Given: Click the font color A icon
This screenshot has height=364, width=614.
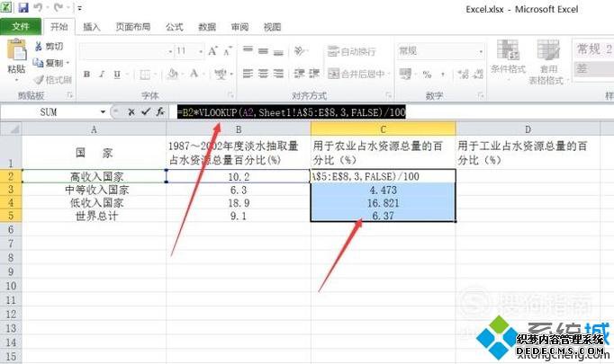Looking at the screenshot, I should [194, 74].
